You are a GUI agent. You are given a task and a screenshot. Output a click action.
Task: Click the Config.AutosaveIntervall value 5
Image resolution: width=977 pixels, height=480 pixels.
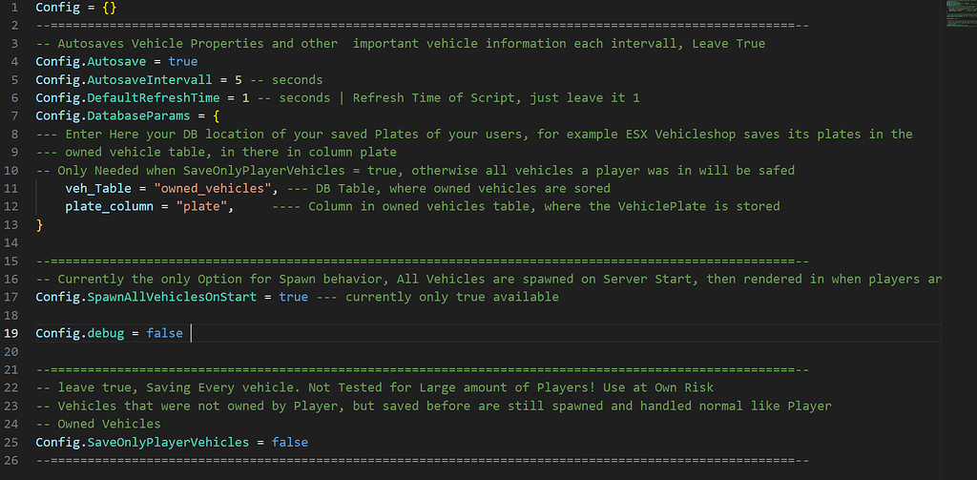point(238,79)
